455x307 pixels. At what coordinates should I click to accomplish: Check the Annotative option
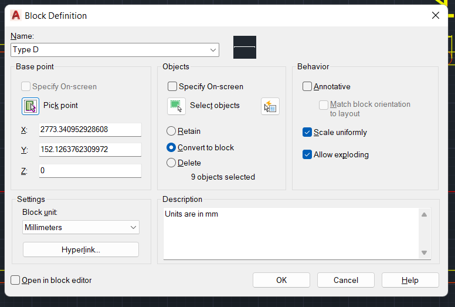(x=307, y=86)
